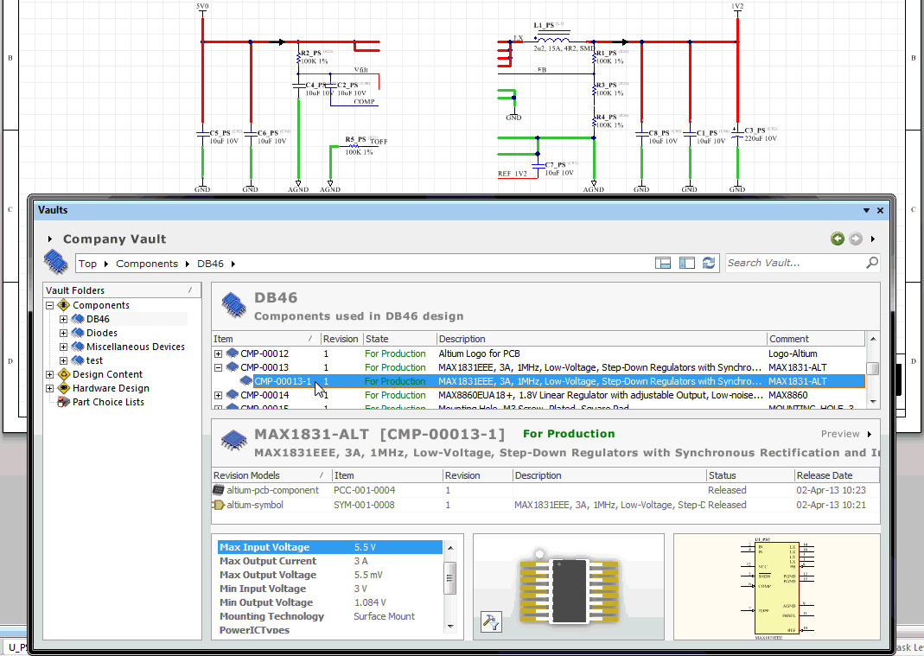Click the Components folder icon in tree
This screenshot has height=656, width=924.
[64, 305]
